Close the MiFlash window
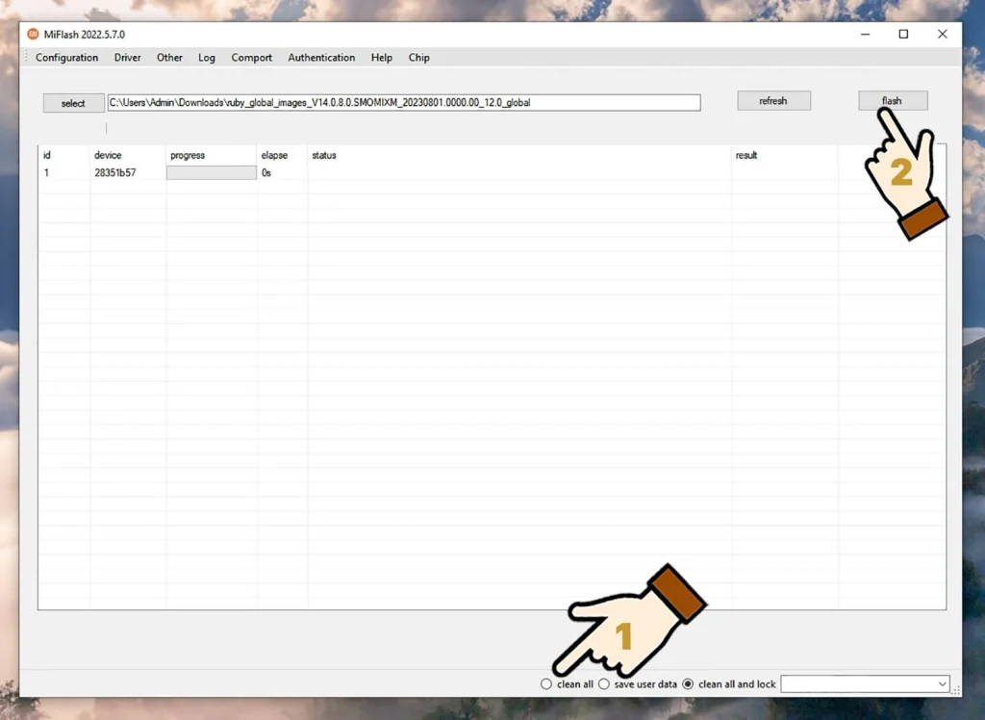This screenshot has height=720, width=985. click(943, 34)
